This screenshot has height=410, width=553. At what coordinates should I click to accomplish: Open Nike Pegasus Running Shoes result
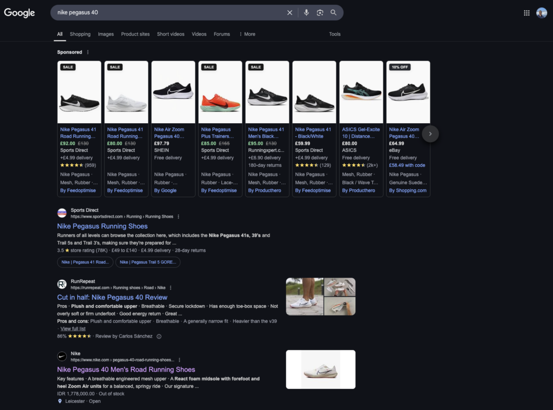coord(102,226)
